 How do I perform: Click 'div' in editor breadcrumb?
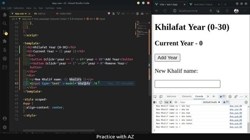click(x=91, y=19)
